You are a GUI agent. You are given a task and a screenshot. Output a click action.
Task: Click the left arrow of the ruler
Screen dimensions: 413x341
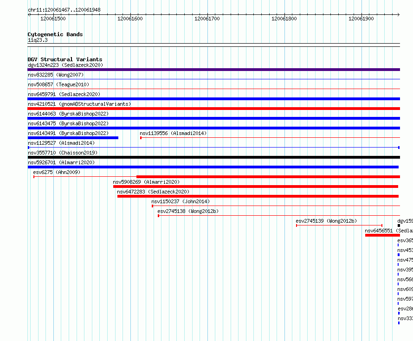29,15
